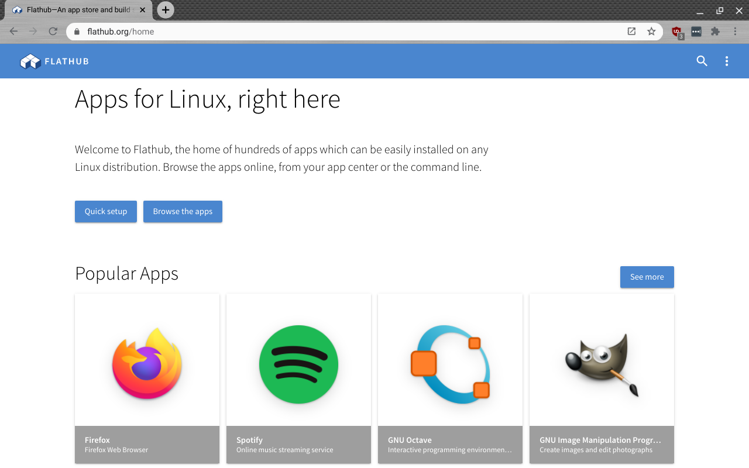Click the 'Apps for Linux, right here' heading
Screen dimensions: 749x468
(x=208, y=99)
